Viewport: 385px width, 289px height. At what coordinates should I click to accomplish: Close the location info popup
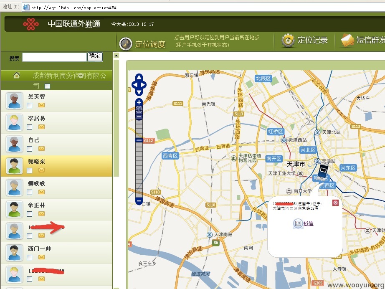pyautogui.click(x=335, y=203)
